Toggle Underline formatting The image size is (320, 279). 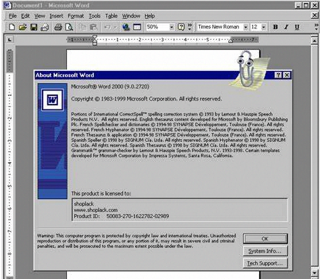[x=297, y=27]
